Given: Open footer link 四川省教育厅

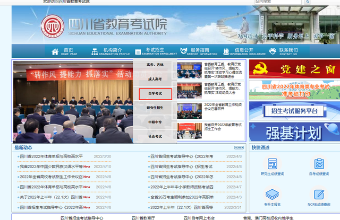Looking at the screenshot, I should click(143, 218).
